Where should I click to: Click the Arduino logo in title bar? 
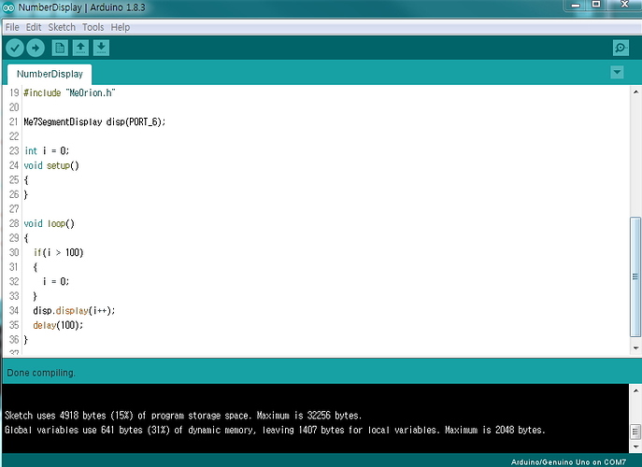(x=8, y=7)
